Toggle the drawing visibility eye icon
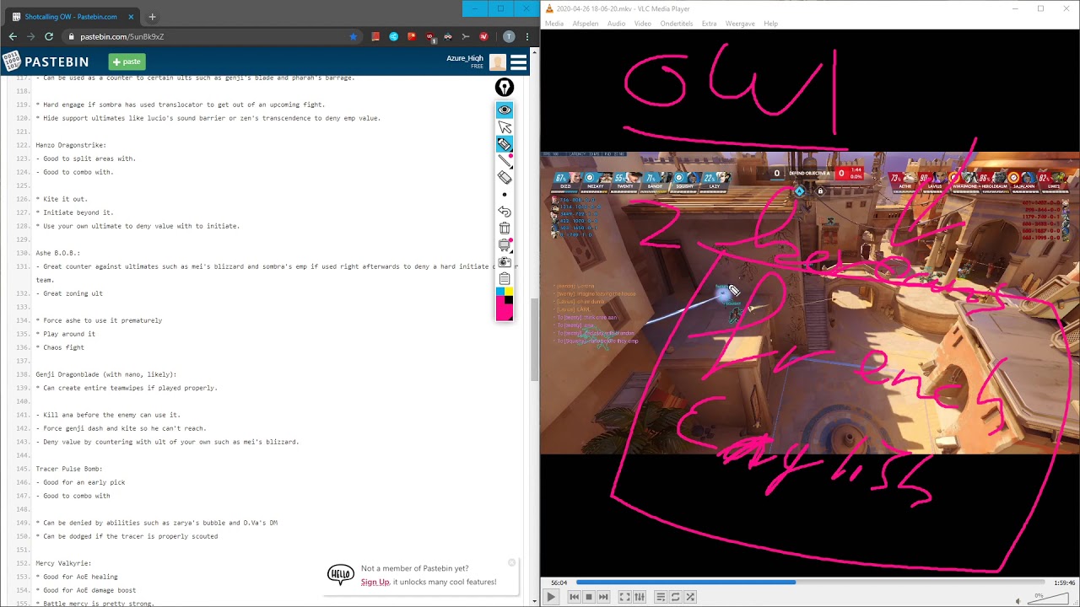 tap(505, 110)
